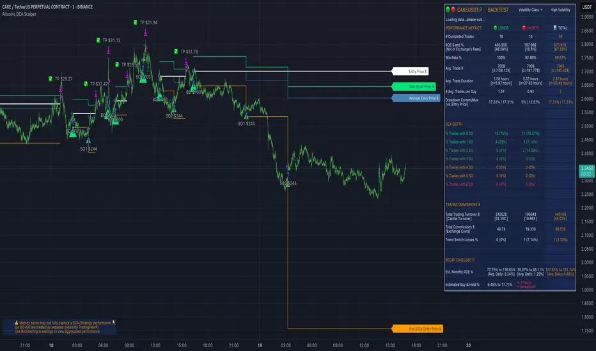
Task: Click the 12 (75%) longs value
Action: [501, 133]
